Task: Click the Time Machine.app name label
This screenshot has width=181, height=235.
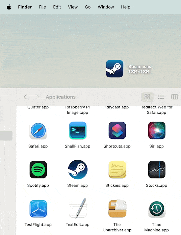Action: click(x=156, y=227)
